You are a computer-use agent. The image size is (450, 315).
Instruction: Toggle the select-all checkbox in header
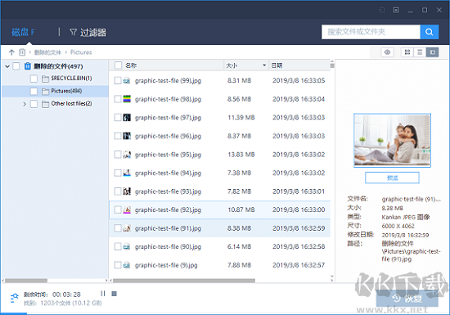(x=118, y=65)
